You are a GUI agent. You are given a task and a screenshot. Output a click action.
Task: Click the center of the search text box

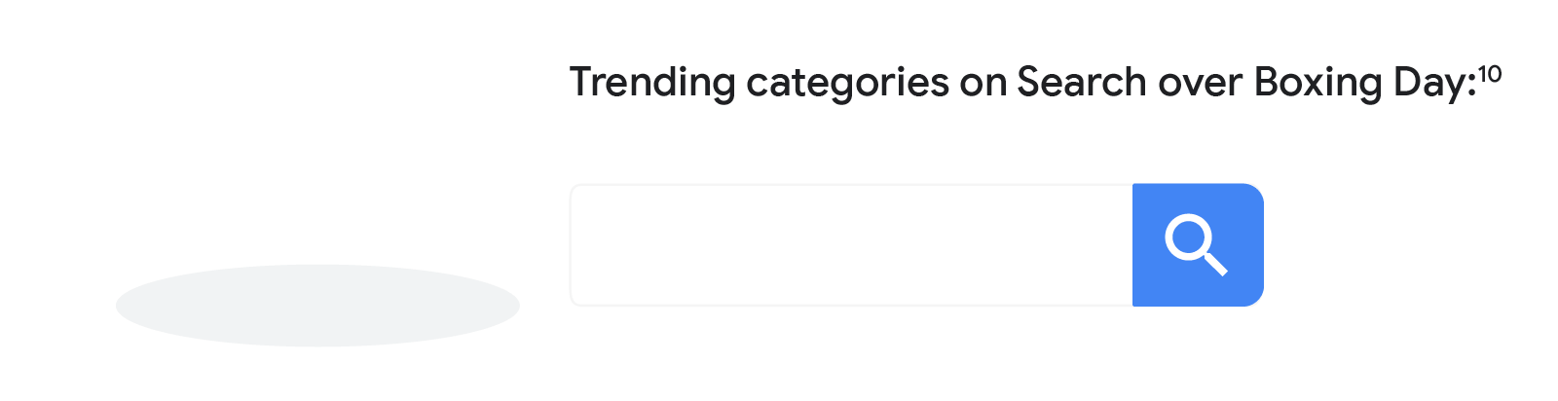pyautogui.click(x=851, y=245)
